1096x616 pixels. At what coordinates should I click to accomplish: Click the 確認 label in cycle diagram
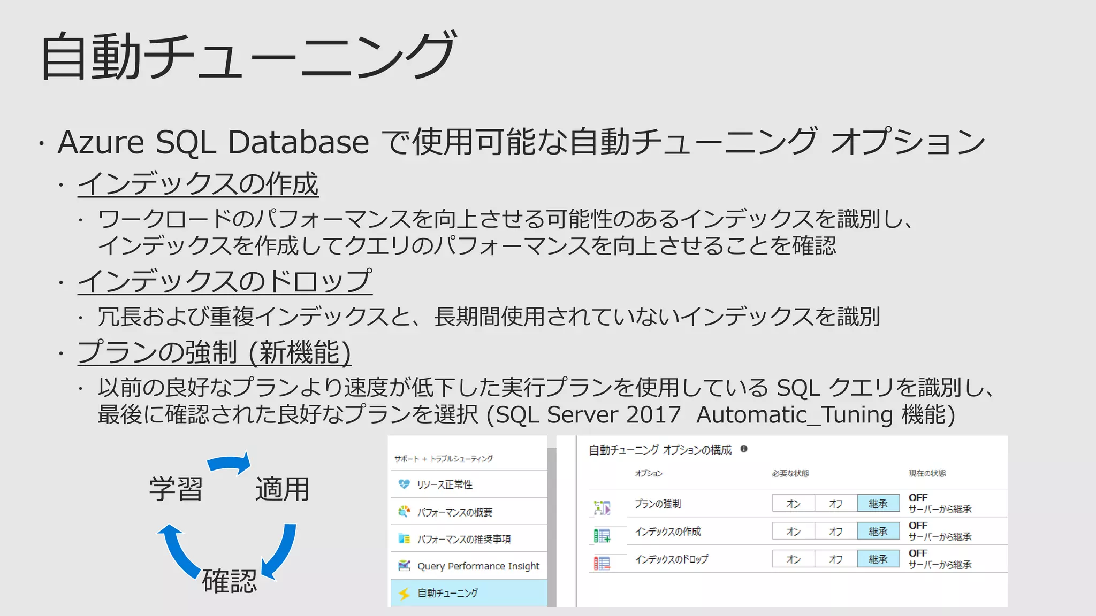pyautogui.click(x=230, y=581)
